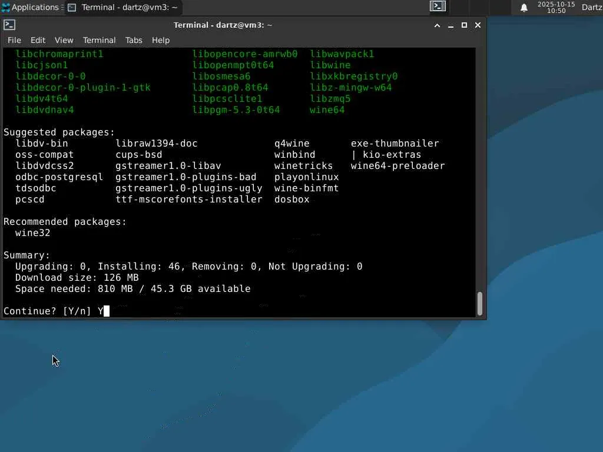Image resolution: width=603 pixels, height=452 pixels.
Task: Click 'playonlinux' in suggested packages
Action: point(306,177)
